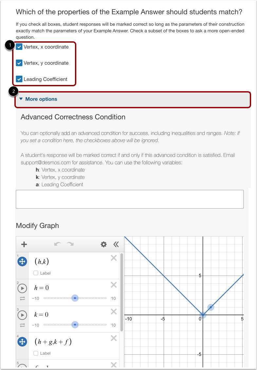Click the advanced correctness condition input box
The width and height of the screenshot is (257, 370).
pos(130,199)
